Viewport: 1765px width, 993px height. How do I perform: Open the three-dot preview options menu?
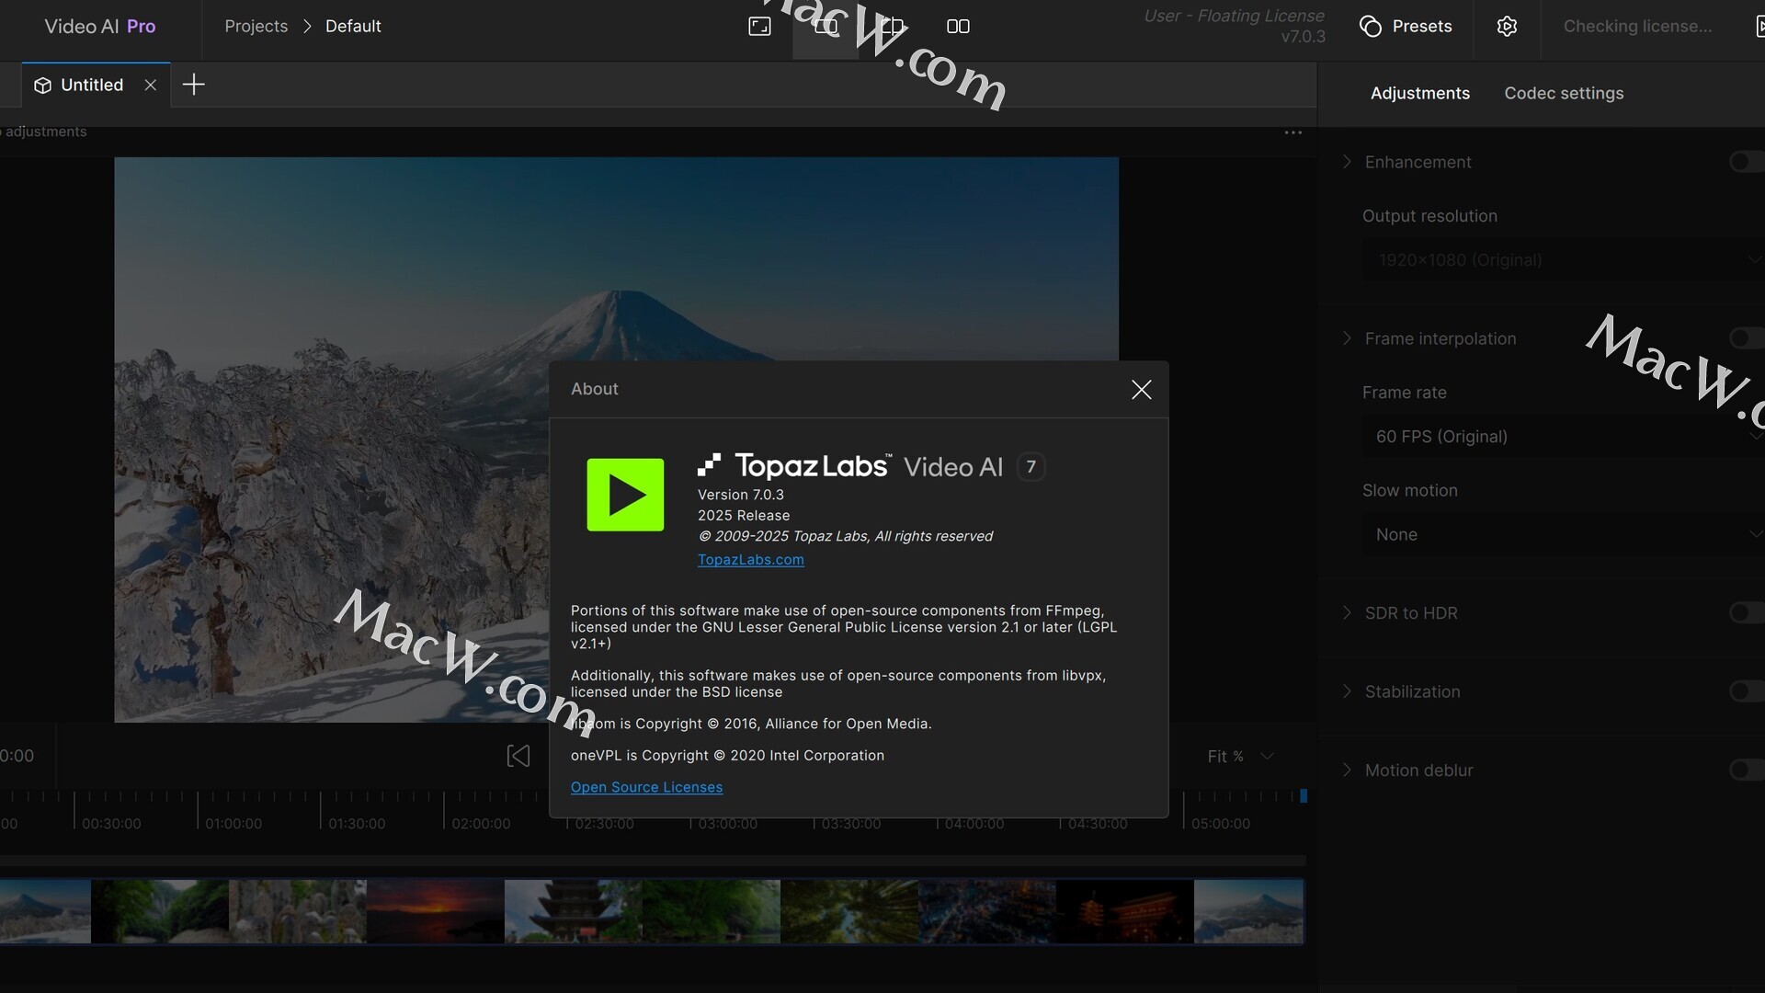click(1292, 132)
